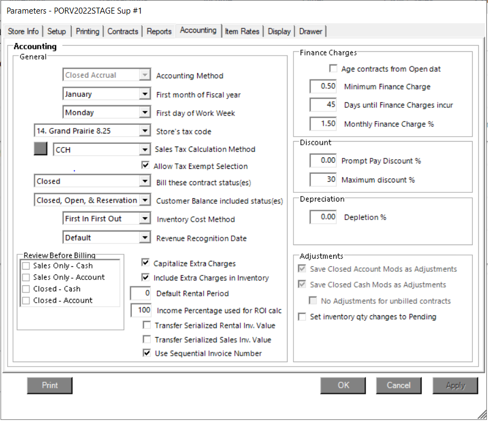Open First month of Fiscal year dropdown
488x421 pixels.
[x=144, y=94]
